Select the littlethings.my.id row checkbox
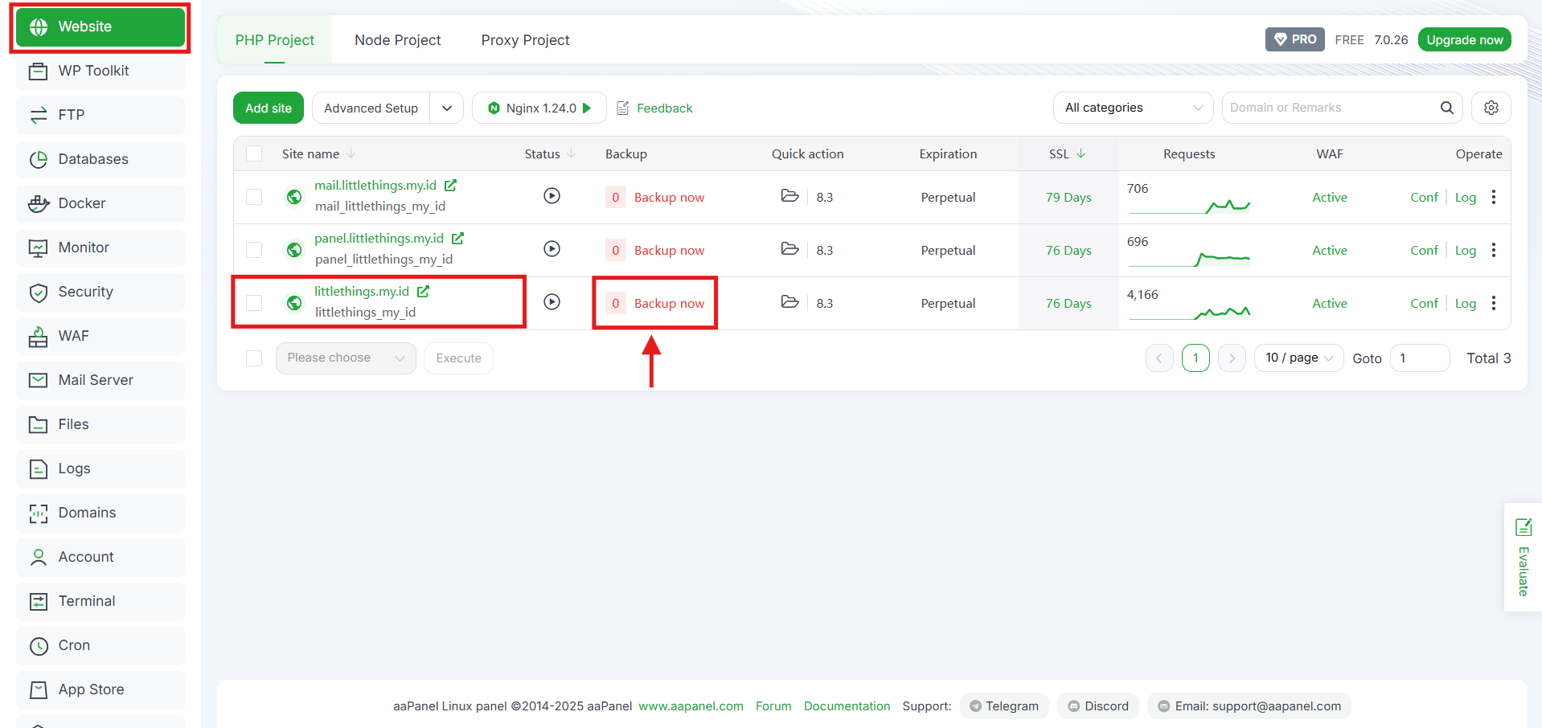This screenshot has height=728, width=1542. pyautogui.click(x=254, y=303)
